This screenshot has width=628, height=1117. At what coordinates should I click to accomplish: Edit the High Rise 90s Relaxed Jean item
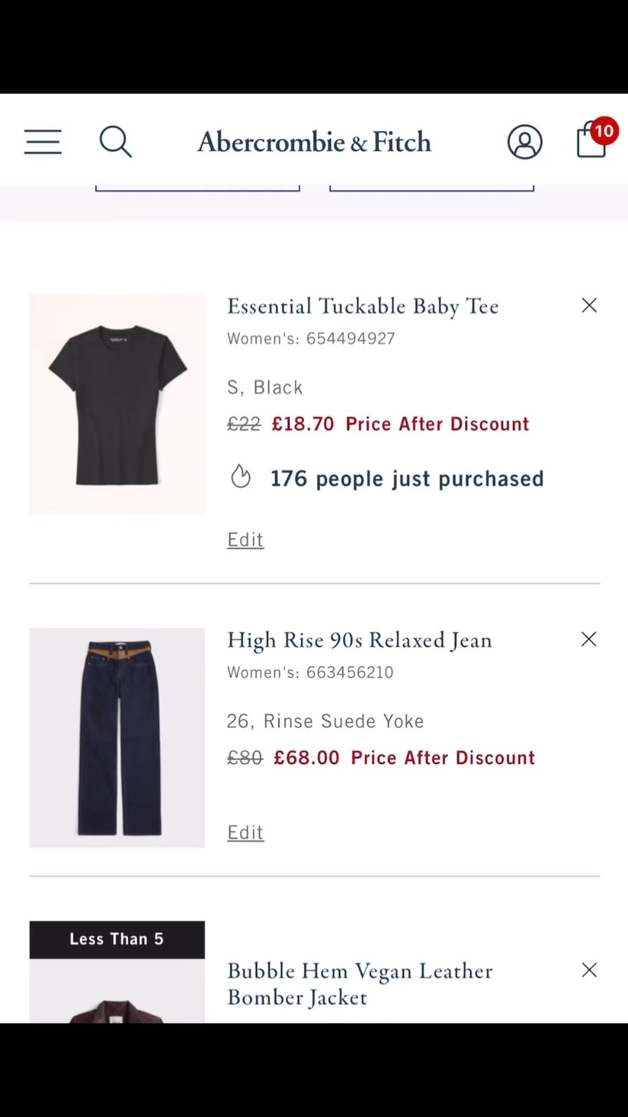click(245, 833)
